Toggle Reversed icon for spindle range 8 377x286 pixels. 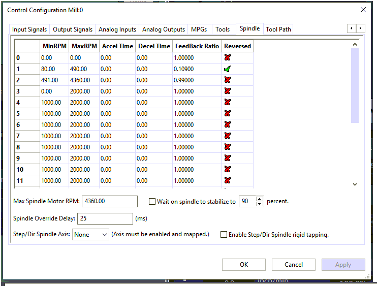(227, 147)
